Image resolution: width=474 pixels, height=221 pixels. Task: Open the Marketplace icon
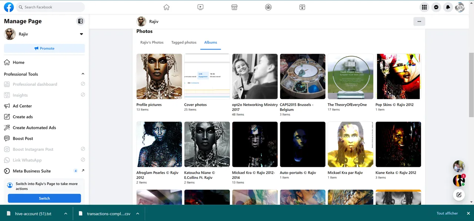[234, 7]
